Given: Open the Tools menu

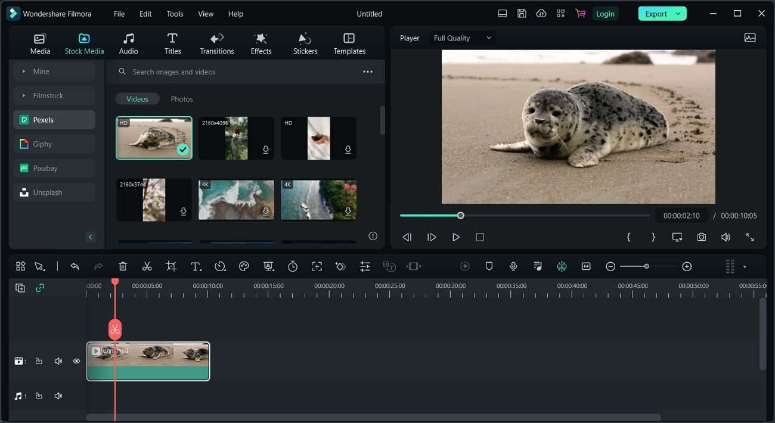Looking at the screenshot, I should [x=175, y=14].
